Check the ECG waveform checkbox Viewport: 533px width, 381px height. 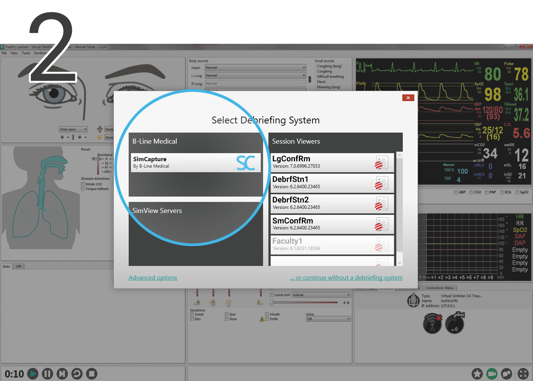[502, 192]
